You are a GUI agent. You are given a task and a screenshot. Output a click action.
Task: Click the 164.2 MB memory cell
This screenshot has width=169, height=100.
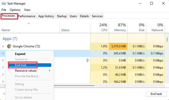pos(118,82)
